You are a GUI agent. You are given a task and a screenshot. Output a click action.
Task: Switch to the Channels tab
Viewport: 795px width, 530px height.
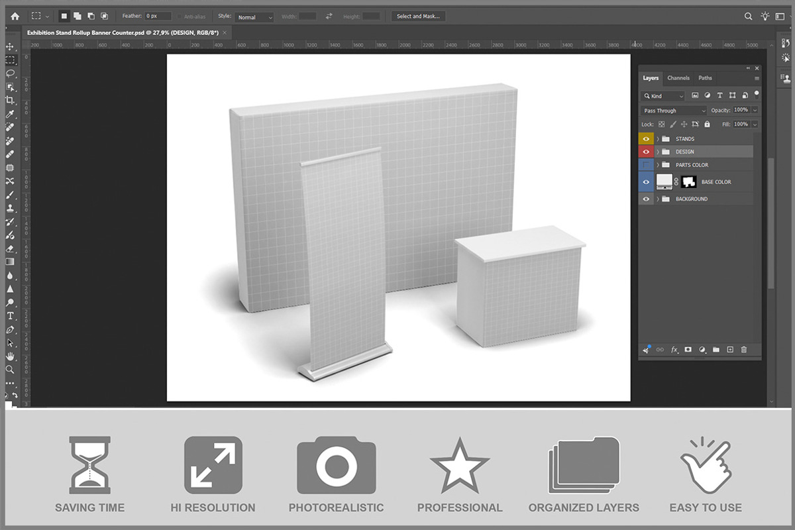(x=678, y=78)
